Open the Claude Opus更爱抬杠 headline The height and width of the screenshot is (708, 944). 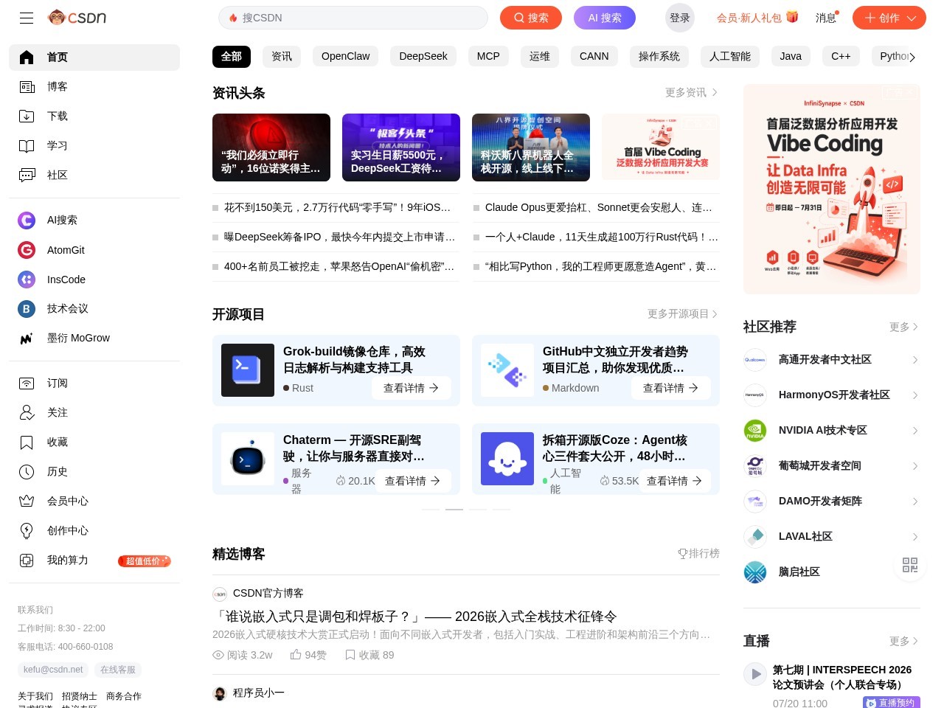click(x=599, y=207)
